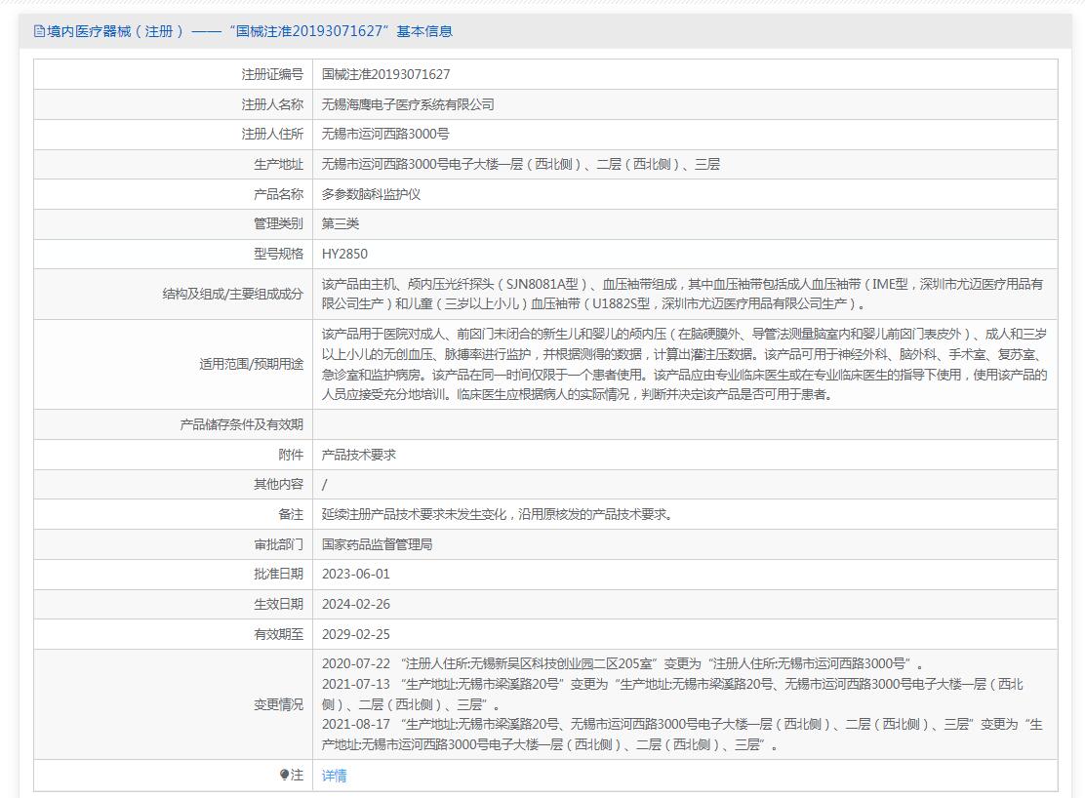Click the registrant address 无锡市运河西路3000号
Image resolution: width=1085 pixels, height=798 pixels.
coord(385,134)
